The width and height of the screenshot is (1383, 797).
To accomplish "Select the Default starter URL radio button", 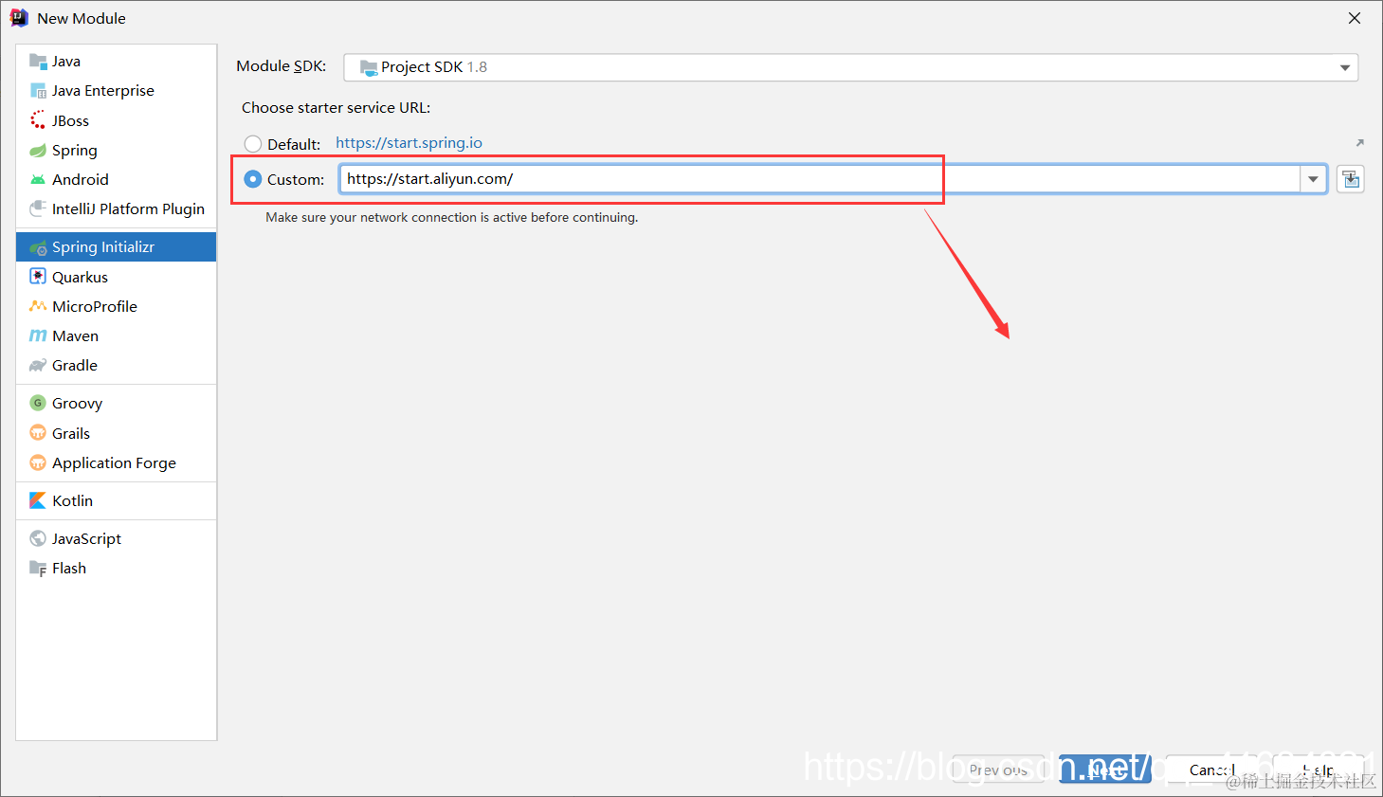I will [253, 144].
